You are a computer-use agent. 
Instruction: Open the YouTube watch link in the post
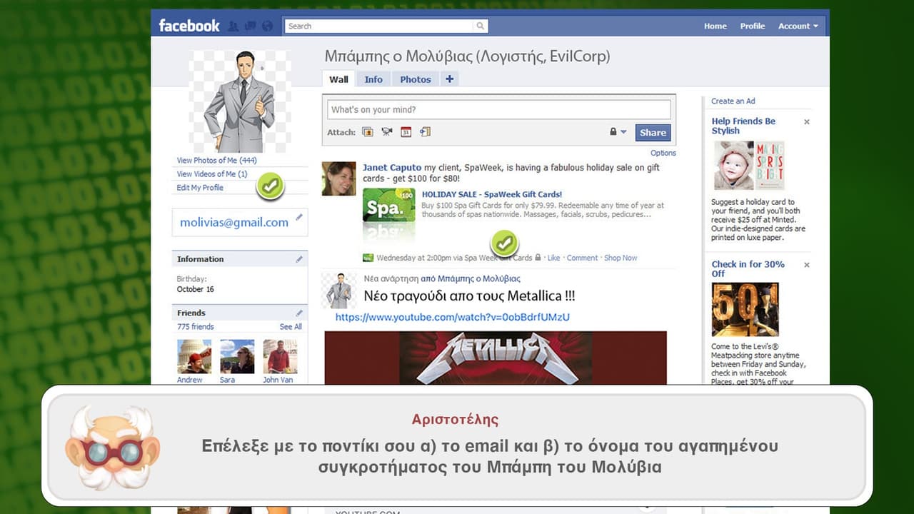[453, 317]
